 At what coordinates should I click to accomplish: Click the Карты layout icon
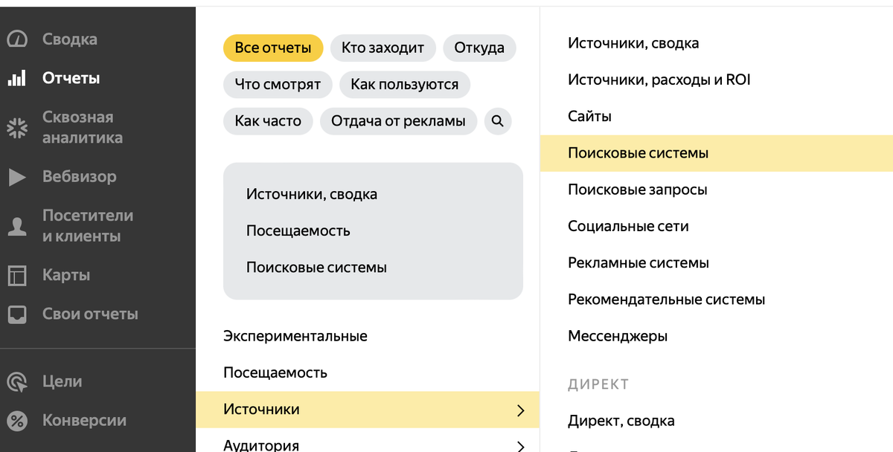coord(16,275)
